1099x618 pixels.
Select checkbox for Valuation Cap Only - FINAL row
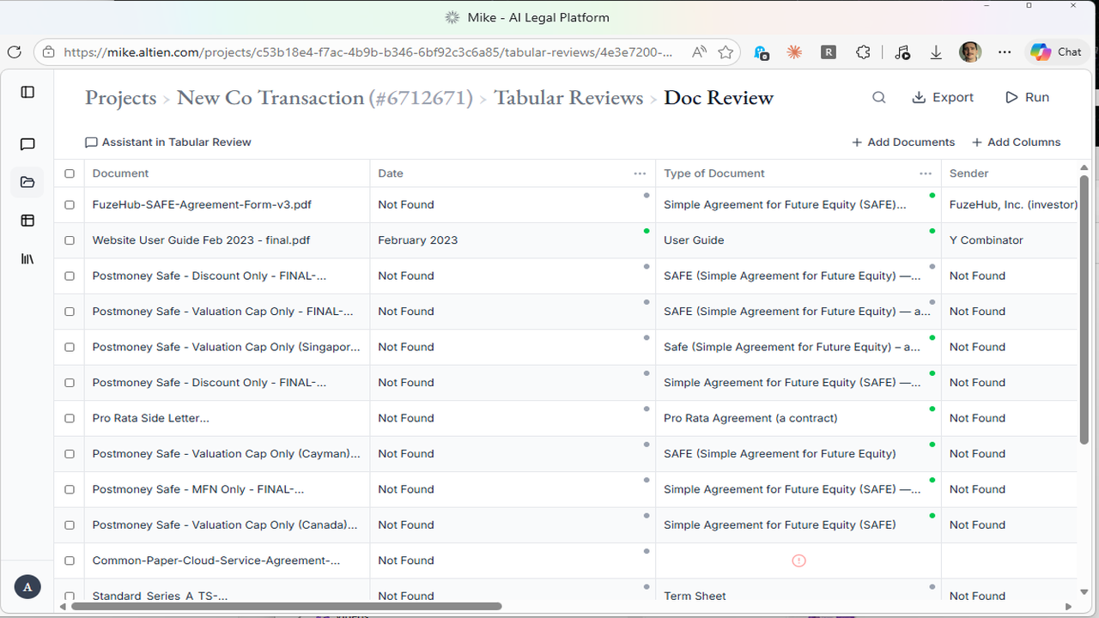coord(70,312)
